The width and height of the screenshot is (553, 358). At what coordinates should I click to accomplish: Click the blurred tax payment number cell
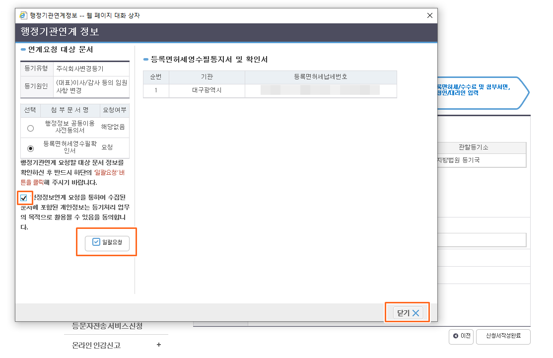[x=321, y=90]
